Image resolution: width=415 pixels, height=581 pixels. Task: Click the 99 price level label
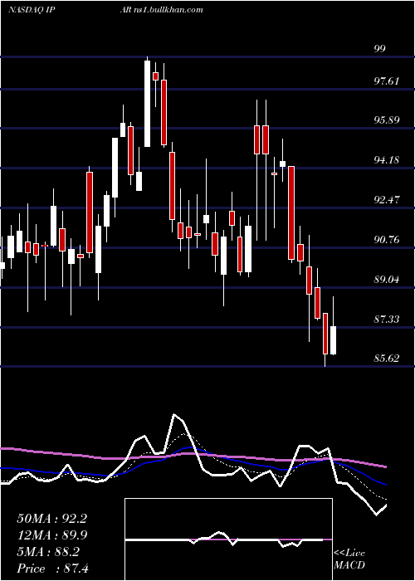point(380,49)
